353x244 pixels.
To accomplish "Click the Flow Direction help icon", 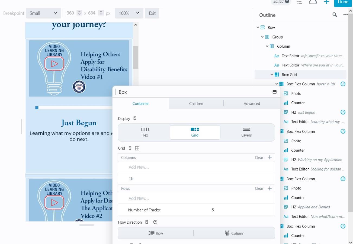I will click(155, 222).
